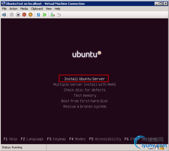Click the Status: Running text
169x151 pixels.
click(12, 147)
